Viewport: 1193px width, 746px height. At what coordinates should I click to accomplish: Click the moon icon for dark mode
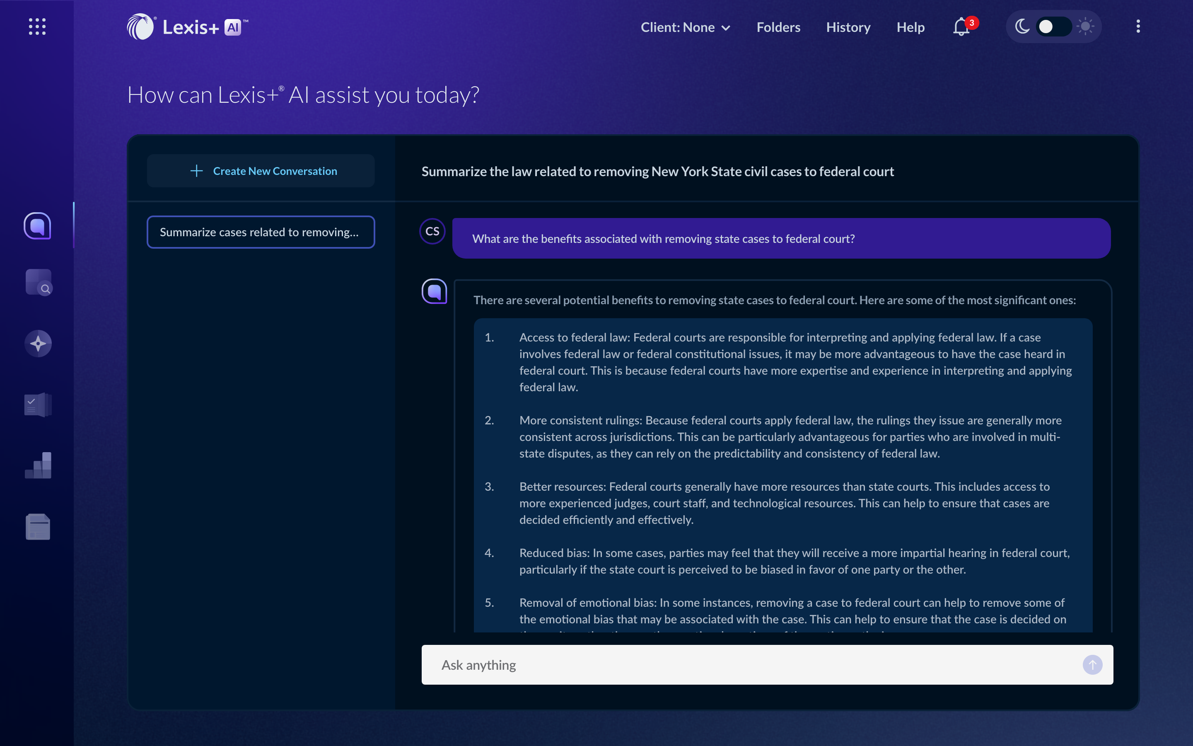coord(1022,27)
